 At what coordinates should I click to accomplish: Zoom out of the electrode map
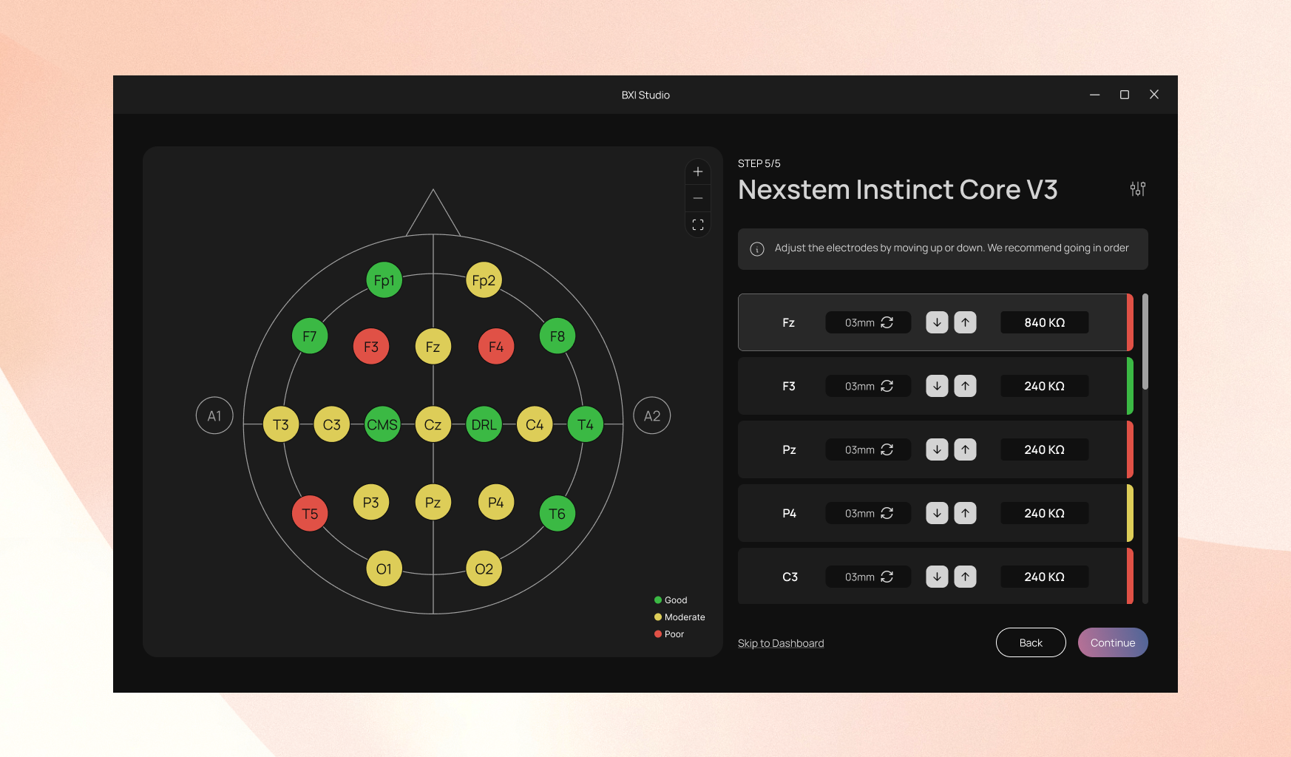697,198
